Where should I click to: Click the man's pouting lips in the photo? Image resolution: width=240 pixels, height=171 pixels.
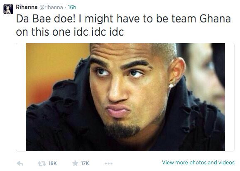pos(118,111)
